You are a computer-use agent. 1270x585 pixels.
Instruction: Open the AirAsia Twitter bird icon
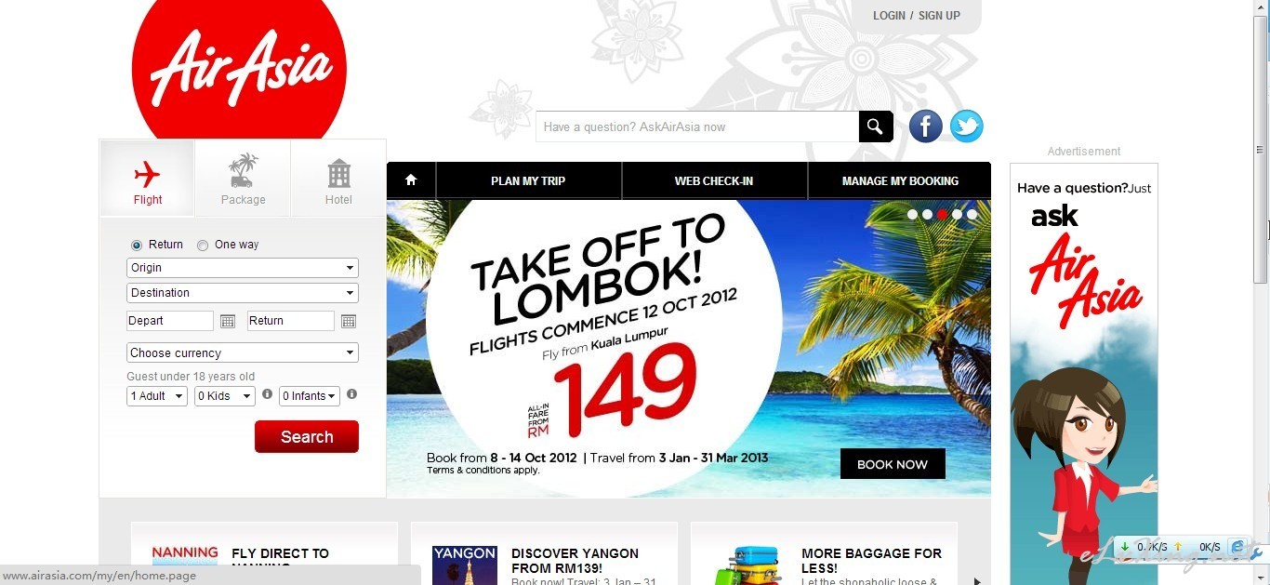coord(966,126)
